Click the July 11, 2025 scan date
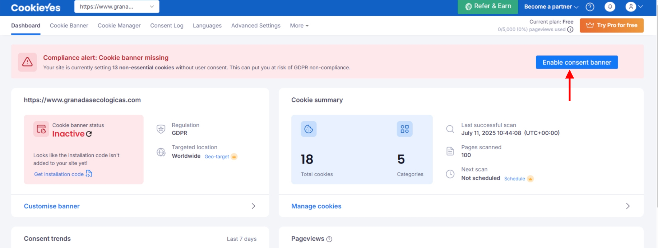Viewport: 658px width, 248px height. click(510, 133)
